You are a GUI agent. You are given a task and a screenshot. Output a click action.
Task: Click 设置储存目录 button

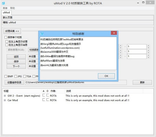pyautogui.click(x=14, y=82)
